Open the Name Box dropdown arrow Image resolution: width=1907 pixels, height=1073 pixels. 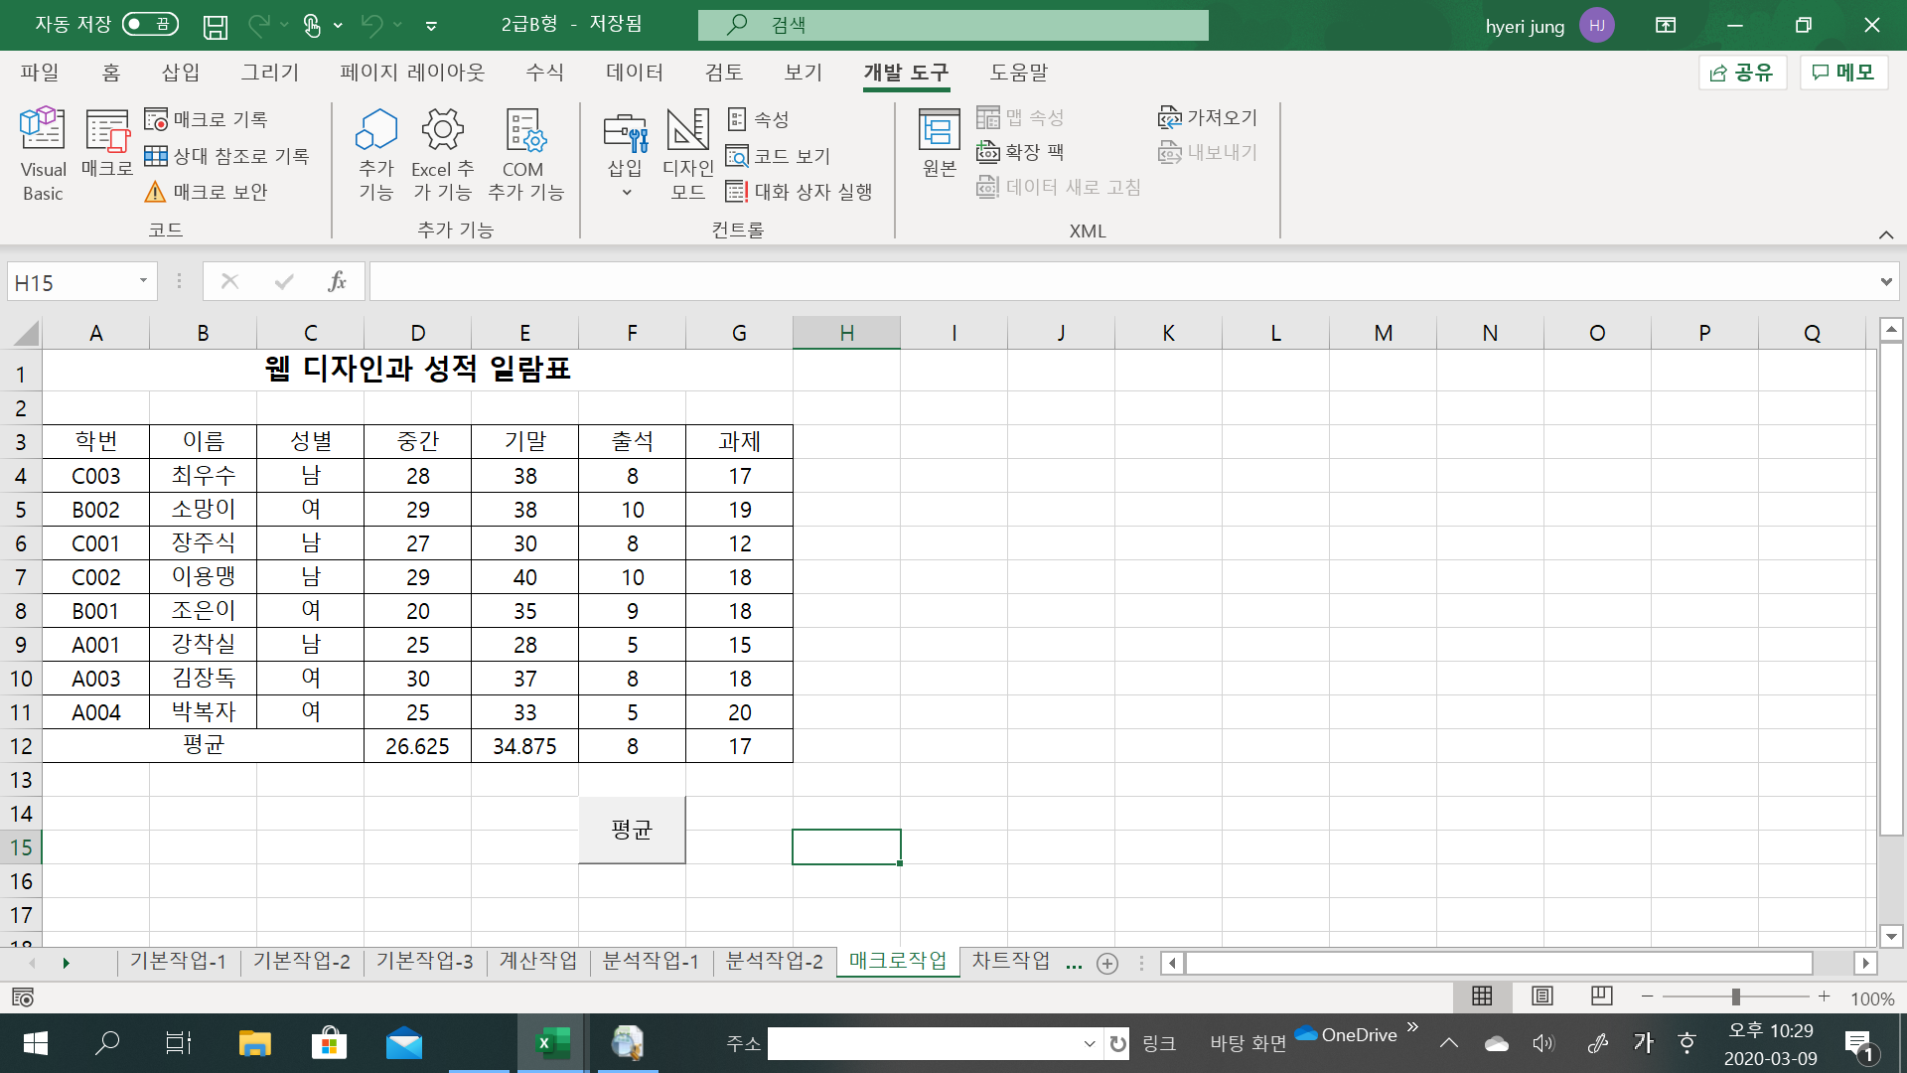coord(143,282)
